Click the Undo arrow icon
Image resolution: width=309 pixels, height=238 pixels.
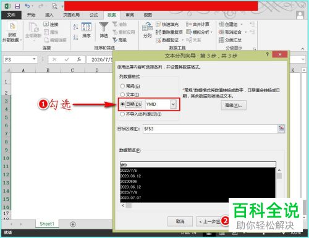pyautogui.click(x=27, y=6)
